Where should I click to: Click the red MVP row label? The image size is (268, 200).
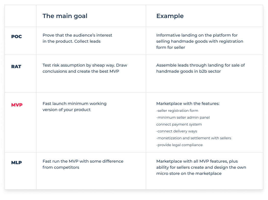coord(17,105)
